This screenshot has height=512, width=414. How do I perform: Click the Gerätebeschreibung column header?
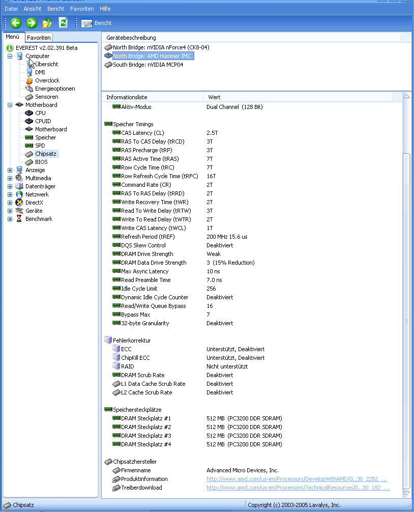[251, 38]
